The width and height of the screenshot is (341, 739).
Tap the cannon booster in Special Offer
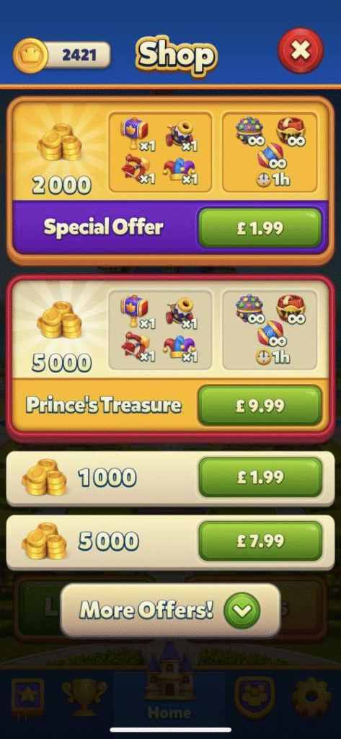[180, 135]
